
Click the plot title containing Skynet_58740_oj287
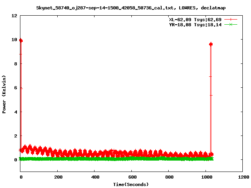pos(131,8)
